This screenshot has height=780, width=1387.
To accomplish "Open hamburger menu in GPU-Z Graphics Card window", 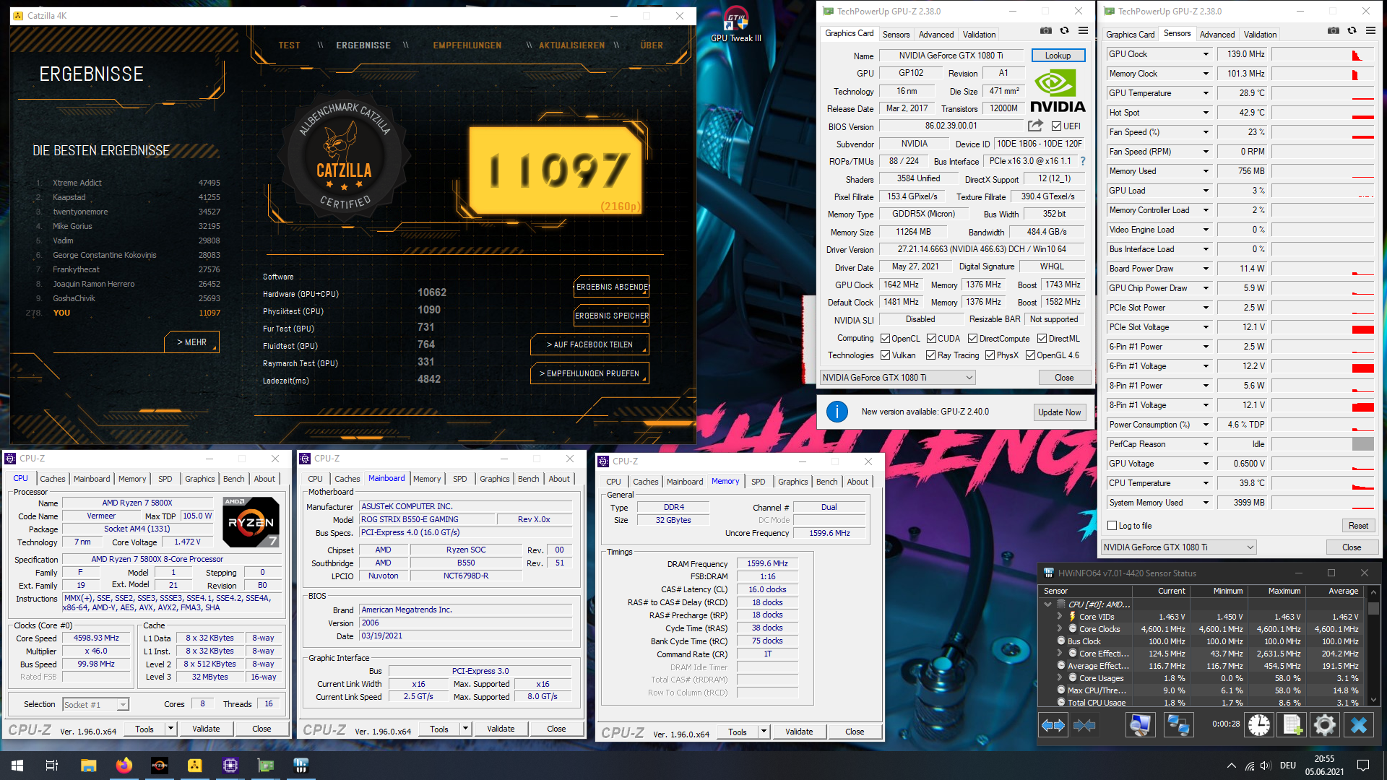I will [x=1083, y=30].
